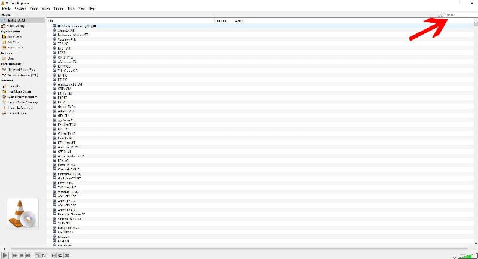
Task: Open the Audio menu
Action: (x=34, y=8)
